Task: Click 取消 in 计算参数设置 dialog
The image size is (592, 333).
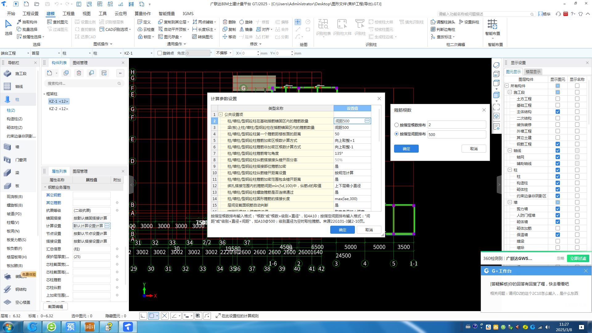Action: tap(369, 230)
